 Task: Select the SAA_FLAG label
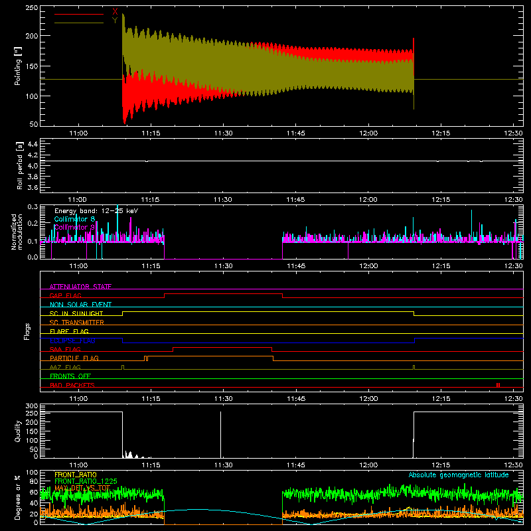click(x=65, y=350)
